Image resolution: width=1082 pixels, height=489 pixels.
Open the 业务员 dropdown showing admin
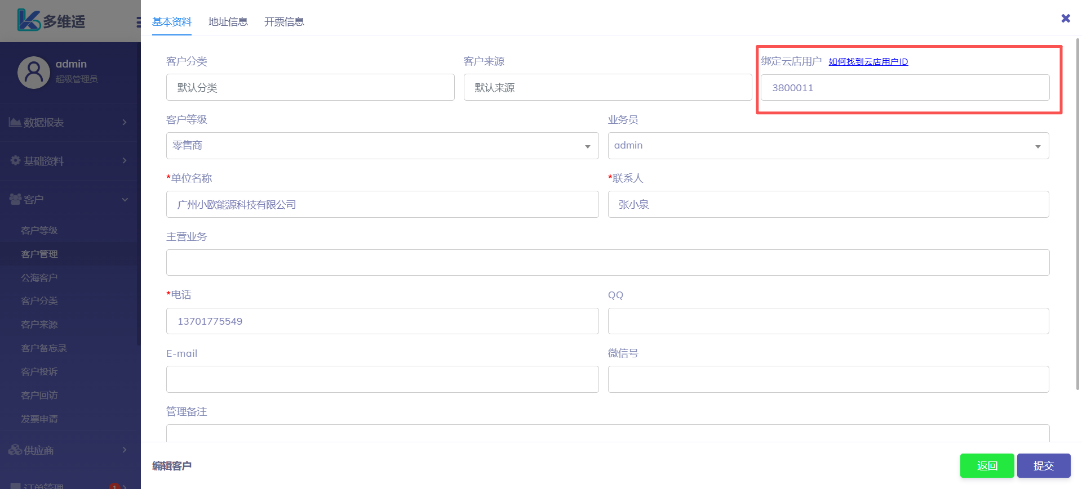coord(828,146)
